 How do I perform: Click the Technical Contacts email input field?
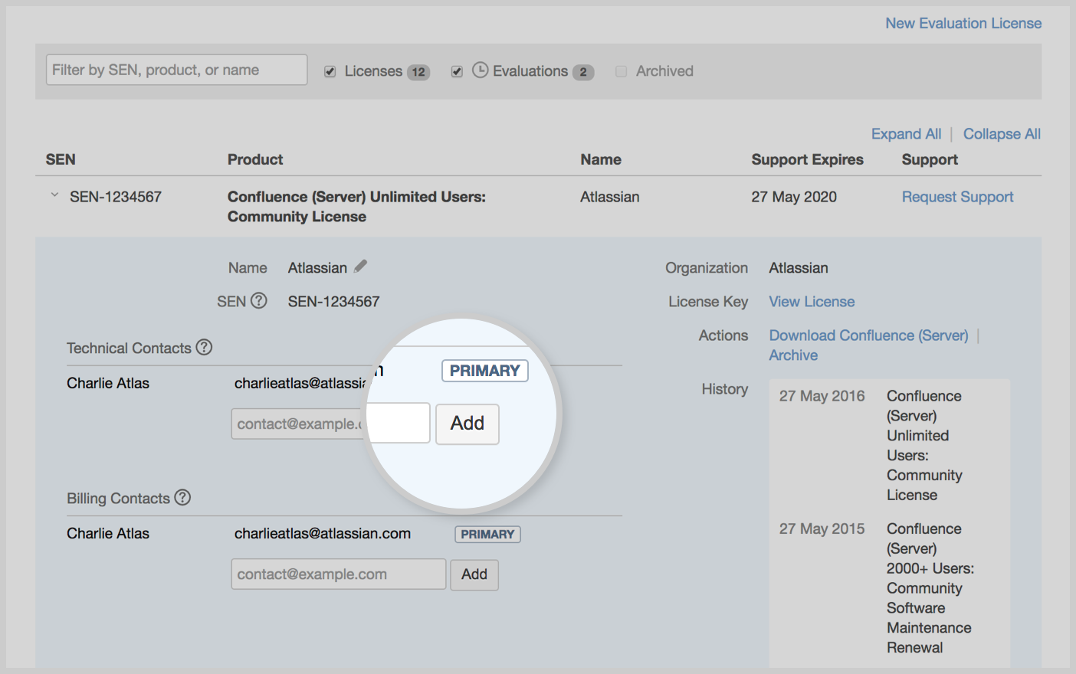[330, 424]
